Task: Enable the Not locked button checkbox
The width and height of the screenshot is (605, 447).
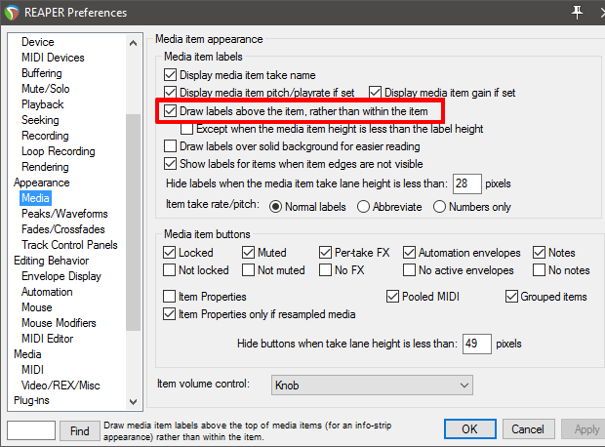Action: 169,269
